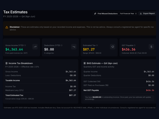Click 'Quarterly GST and income activity' subtitle
The width and height of the screenshot is (159, 119).
pyautogui.click(x=99, y=67)
